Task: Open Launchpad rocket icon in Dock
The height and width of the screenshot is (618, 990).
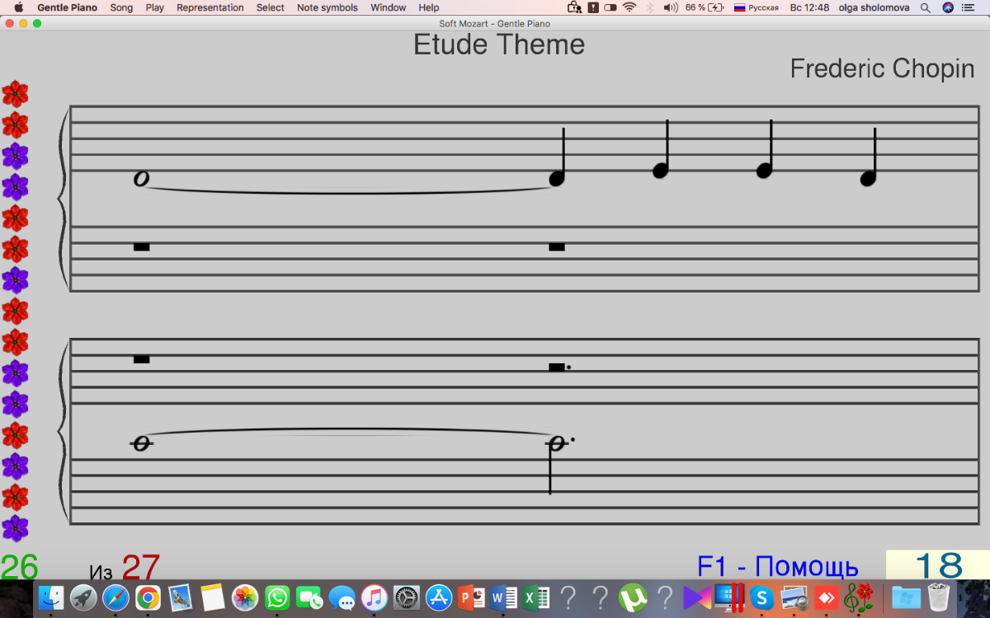Action: click(x=83, y=597)
